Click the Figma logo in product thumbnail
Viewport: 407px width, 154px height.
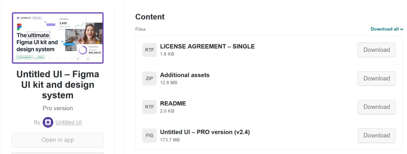(x=19, y=27)
